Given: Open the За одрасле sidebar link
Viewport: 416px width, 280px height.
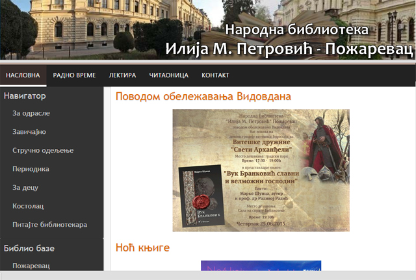Looking at the screenshot, I should pyautogui.click(x=31, y=113).
